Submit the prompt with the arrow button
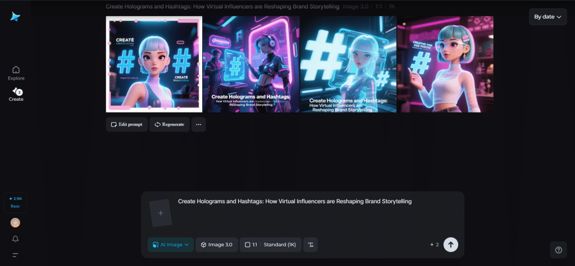This screenshot has height=266, width=575. pos(451,245)
